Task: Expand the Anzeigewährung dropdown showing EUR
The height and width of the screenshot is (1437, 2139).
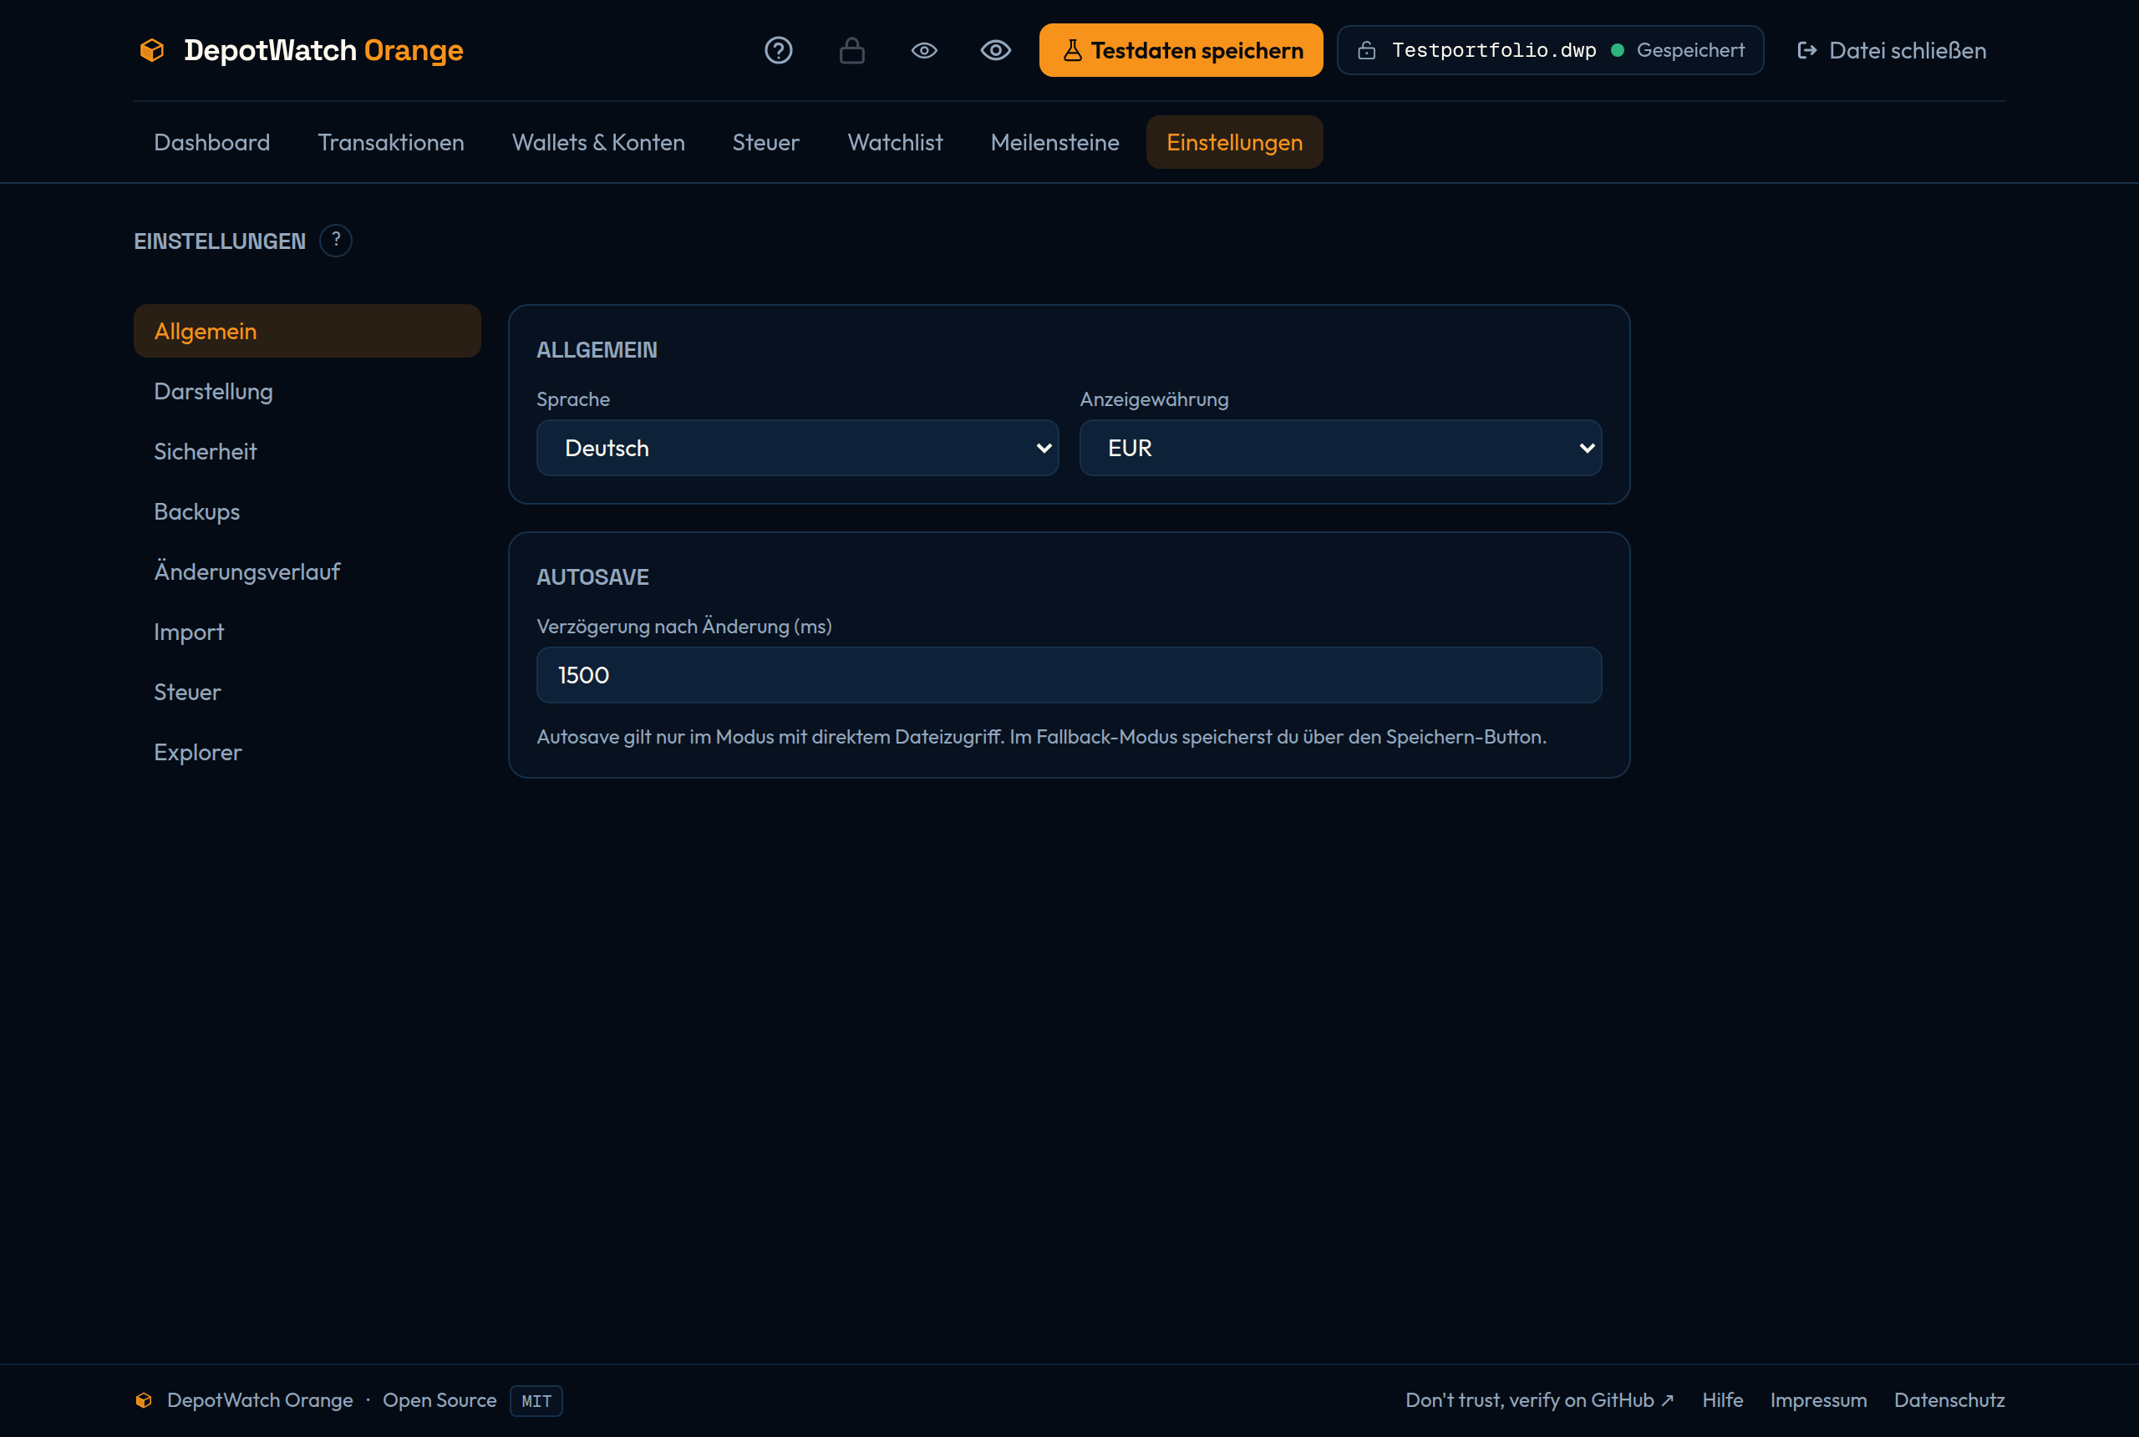Action: (1340, 448)
